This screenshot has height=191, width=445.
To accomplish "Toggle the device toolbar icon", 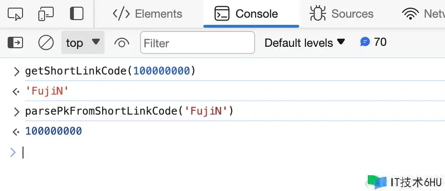I will pyautogui.click(x=46, y=14).
